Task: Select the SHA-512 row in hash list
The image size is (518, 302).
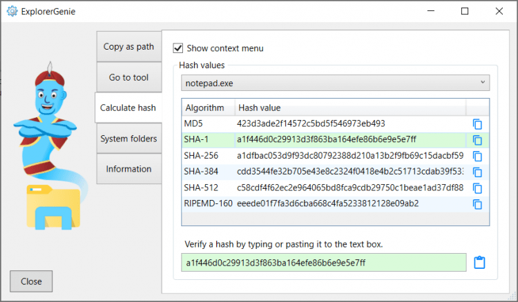Action: 325,188
